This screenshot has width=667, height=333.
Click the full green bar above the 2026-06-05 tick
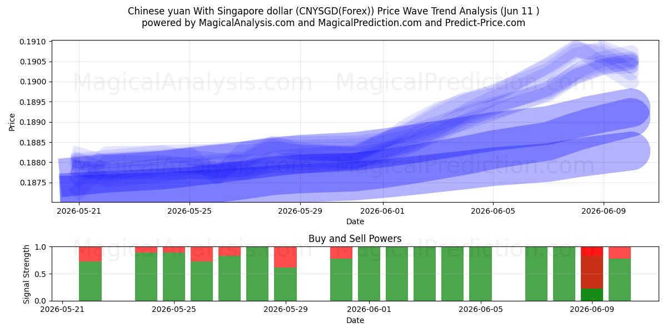coord(480,274)
